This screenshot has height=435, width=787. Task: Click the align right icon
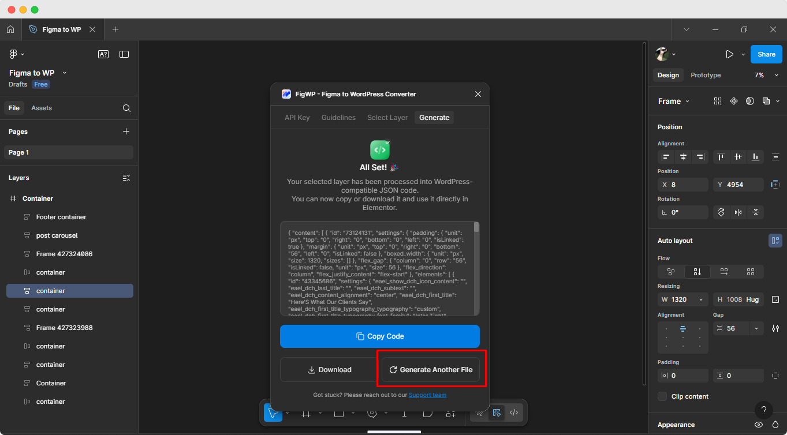tap(700, 157)
